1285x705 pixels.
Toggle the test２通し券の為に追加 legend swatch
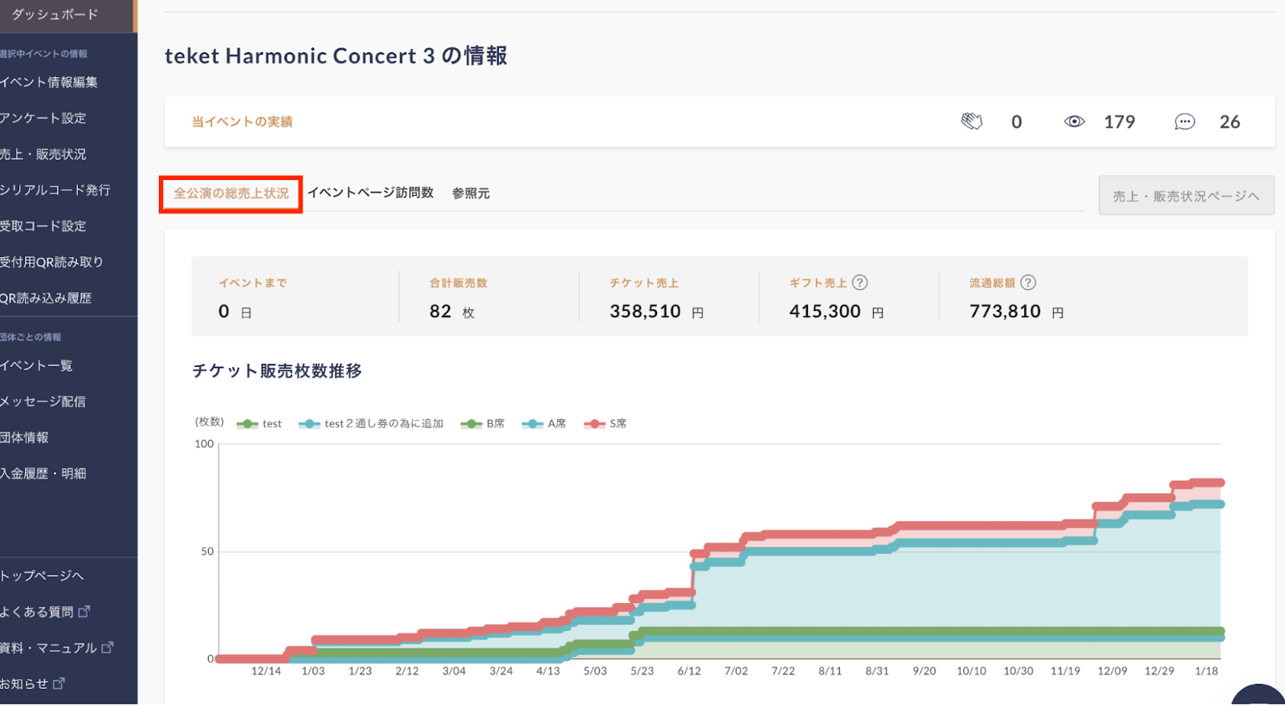pos(309,424)
